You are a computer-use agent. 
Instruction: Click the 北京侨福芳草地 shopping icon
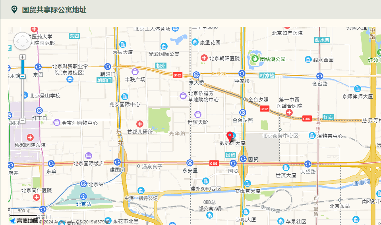pyautogui.click(x=183, y=96)
